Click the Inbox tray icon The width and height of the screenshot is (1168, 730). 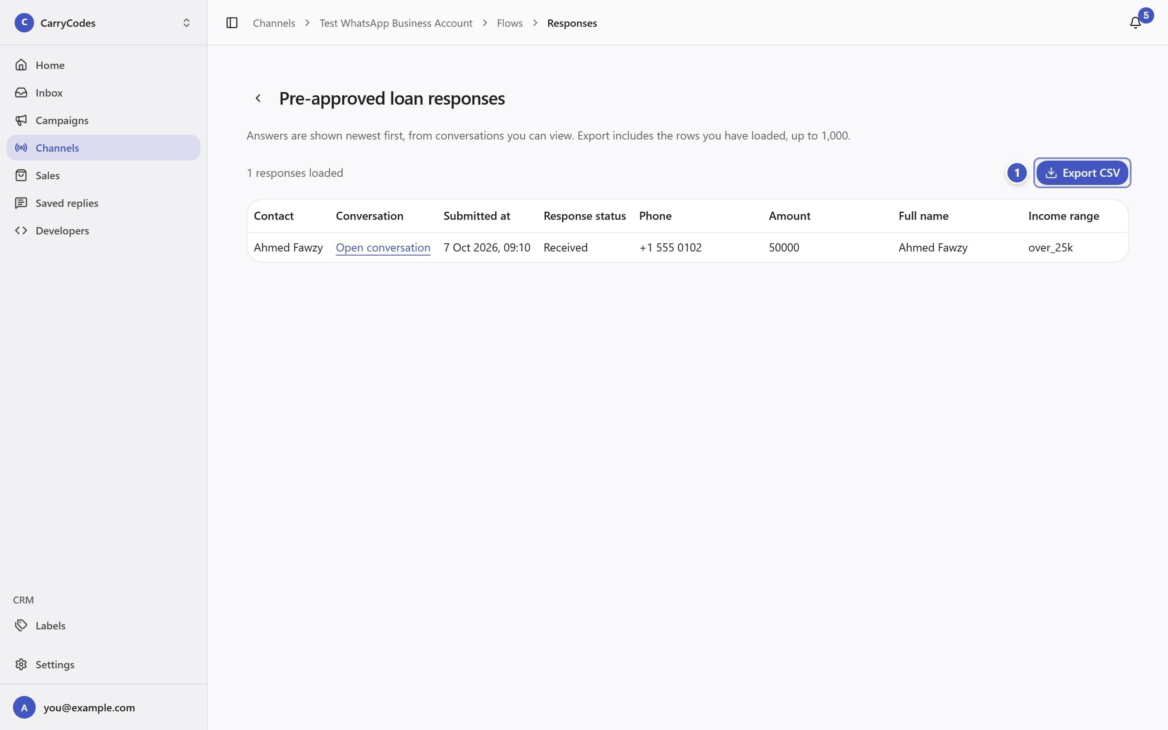click(x=21, y=92)
